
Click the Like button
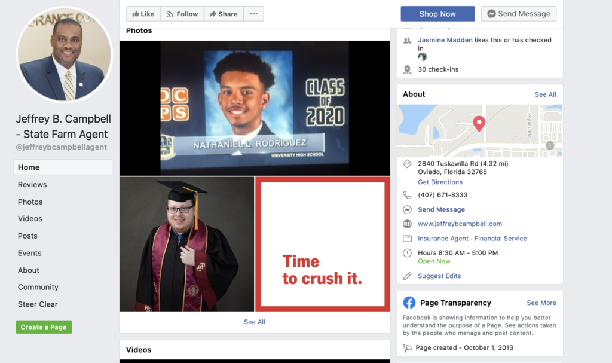tap(143, 14)
